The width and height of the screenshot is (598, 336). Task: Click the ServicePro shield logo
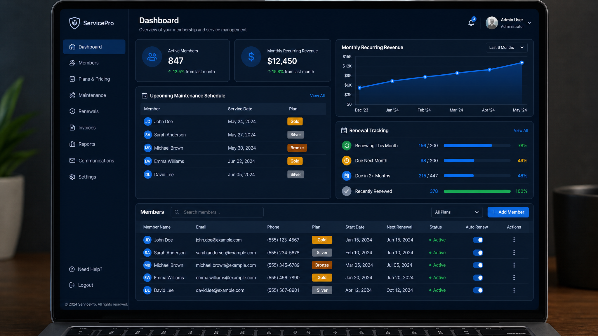tap(74, 23)
